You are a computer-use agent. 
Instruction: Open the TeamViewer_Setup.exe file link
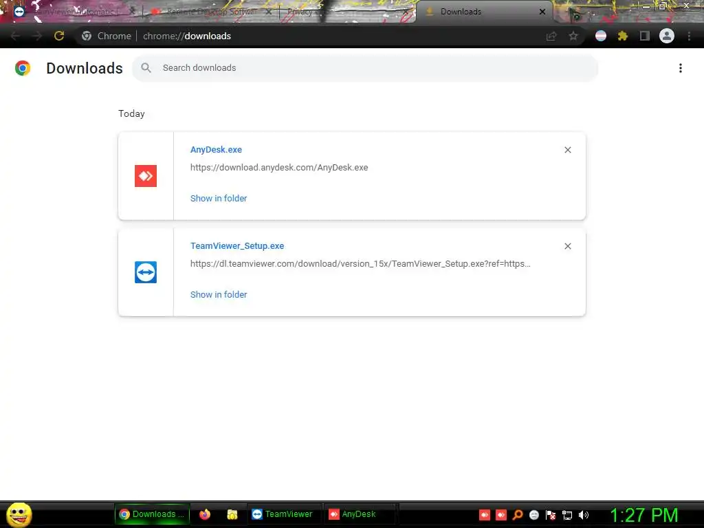237,246
